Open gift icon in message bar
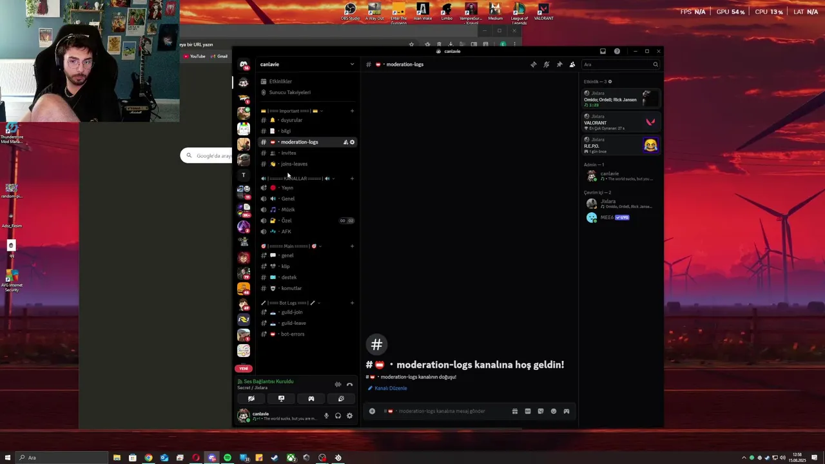Screen dimensions: 825x464 click(514, 411)
